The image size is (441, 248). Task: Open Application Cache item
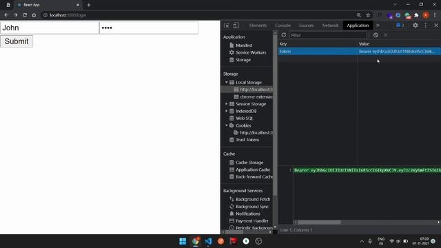[253, 169]
